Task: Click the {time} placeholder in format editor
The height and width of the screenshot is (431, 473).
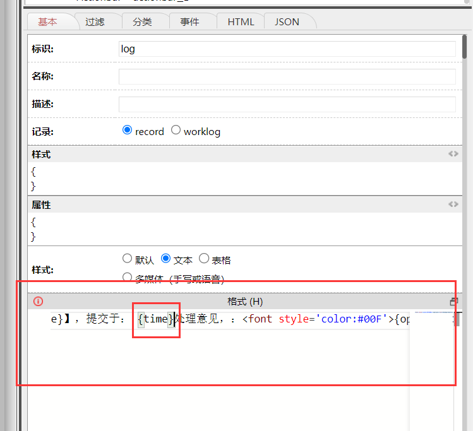Action: [x=156, y=319]
